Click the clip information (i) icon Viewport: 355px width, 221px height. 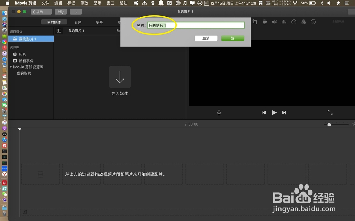tap(313, 22)
